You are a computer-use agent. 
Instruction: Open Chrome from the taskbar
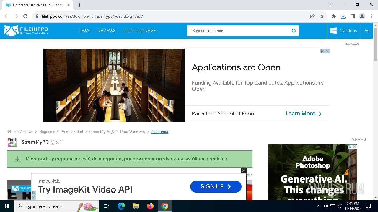tap(165, 206)
